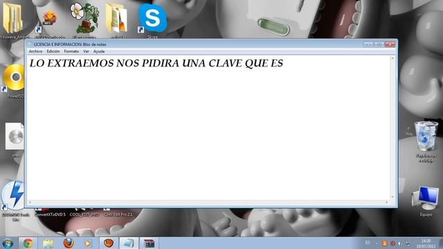Click the network tray icon
443x249 pixels.
(408, 243)
